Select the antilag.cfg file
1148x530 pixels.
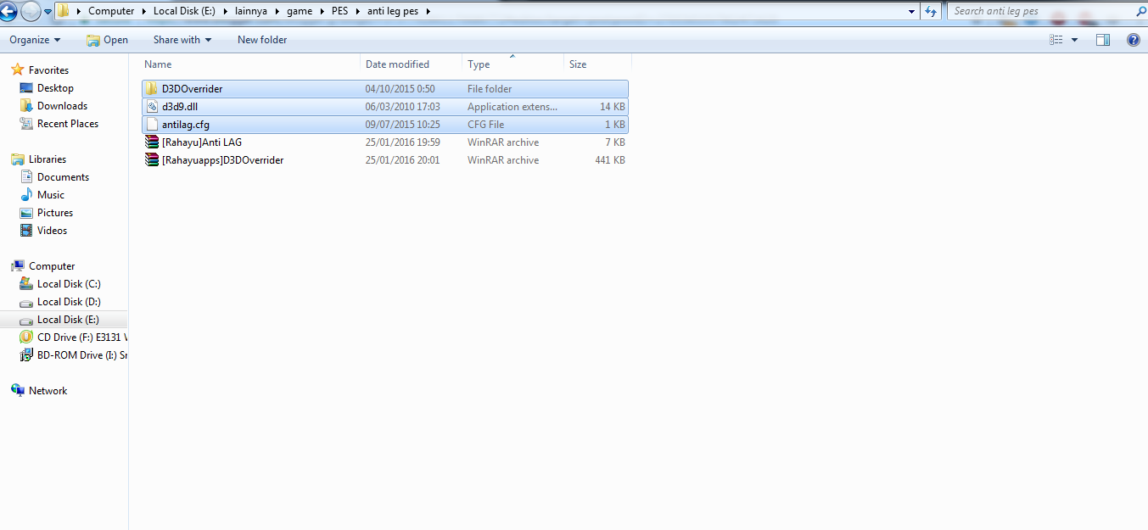click(186, 124)
